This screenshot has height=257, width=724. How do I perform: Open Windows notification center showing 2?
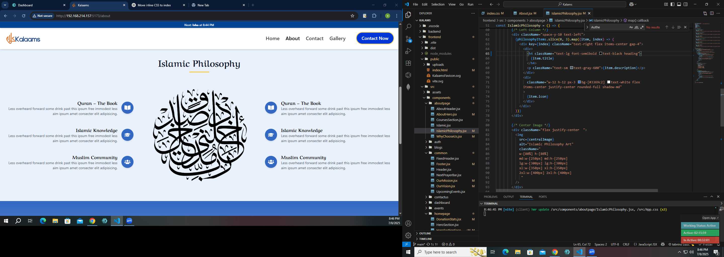point(716,252)
